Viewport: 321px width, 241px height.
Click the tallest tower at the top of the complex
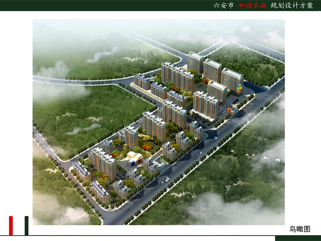pyautogui.click(x=195, y=62)
